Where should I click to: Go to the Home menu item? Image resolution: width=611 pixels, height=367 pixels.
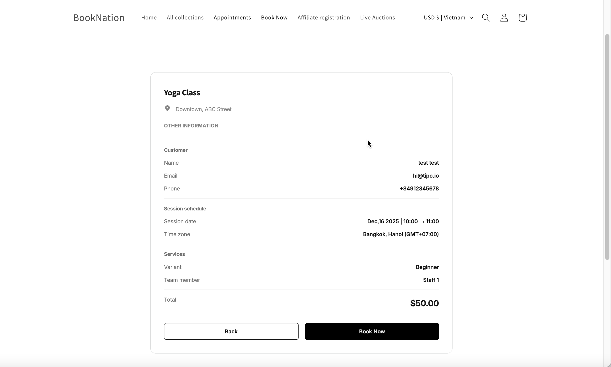(x=149, y=18)
